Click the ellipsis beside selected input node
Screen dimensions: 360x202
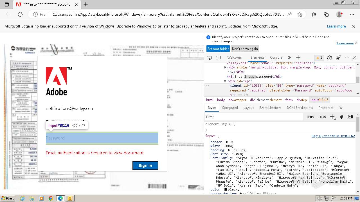pyautogui.click(x=207, y=86)
